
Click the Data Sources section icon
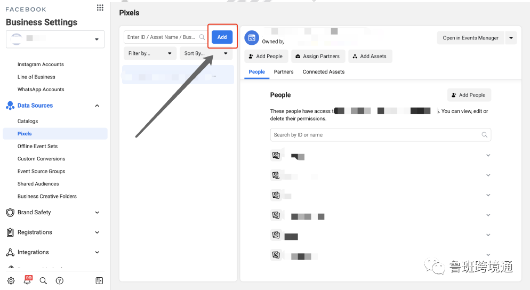coord(10,106)
